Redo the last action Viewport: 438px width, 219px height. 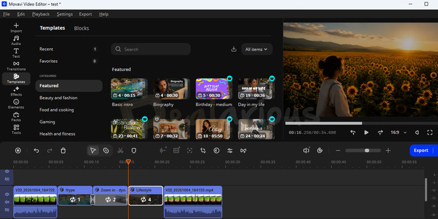point(50,151)
